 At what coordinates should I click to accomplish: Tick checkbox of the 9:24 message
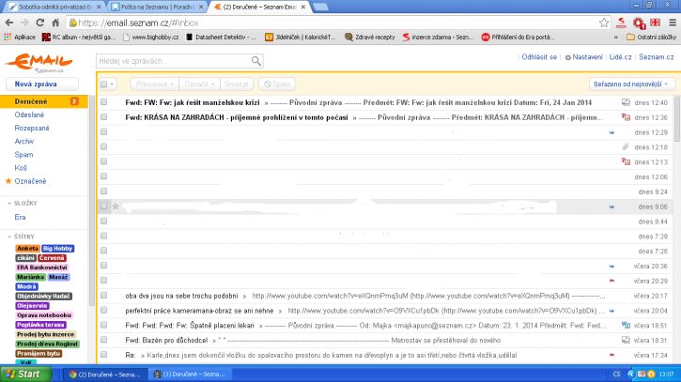(104, 191)
